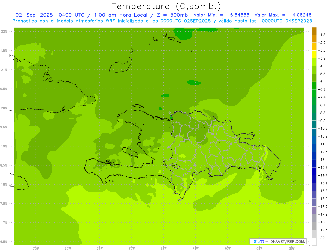Select the olive-green swatch between -5.3 and -6
This screenshot has height=252, width=327.
[x=314, y=78]
